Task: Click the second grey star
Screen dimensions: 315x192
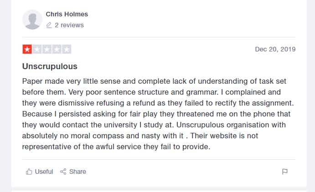Action: coord(37,49)
